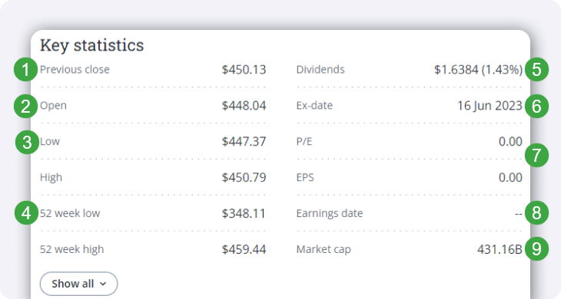Click the green number 4 badge

[26, 213]
